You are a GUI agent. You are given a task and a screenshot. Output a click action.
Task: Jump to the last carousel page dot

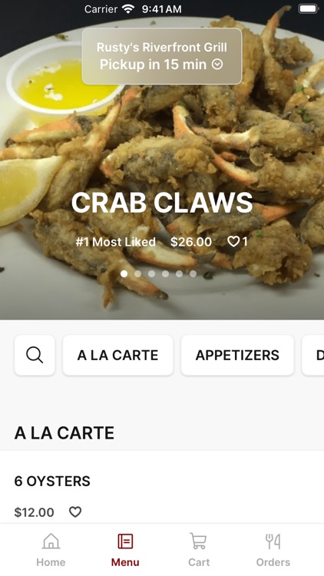(193, 273)
